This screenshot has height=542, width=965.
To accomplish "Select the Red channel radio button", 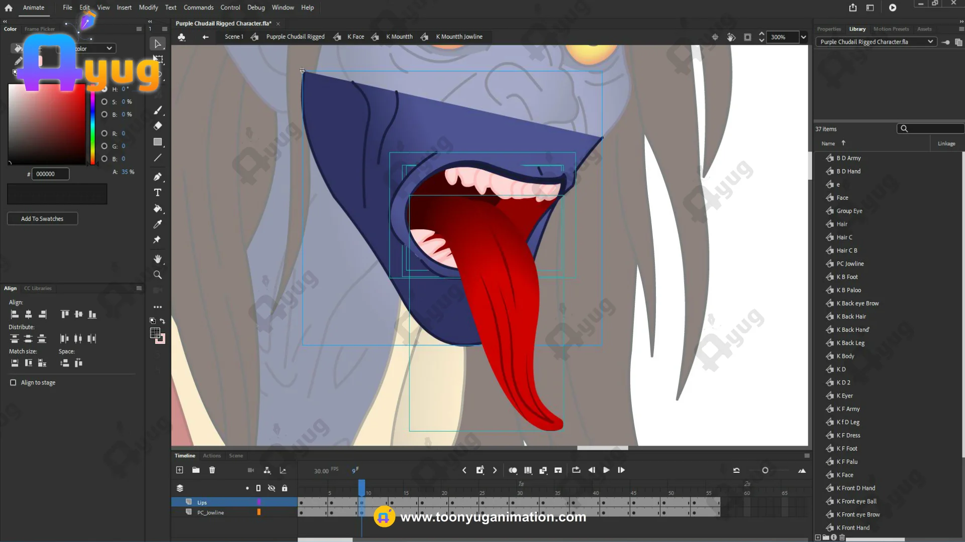I will [104, 133].
